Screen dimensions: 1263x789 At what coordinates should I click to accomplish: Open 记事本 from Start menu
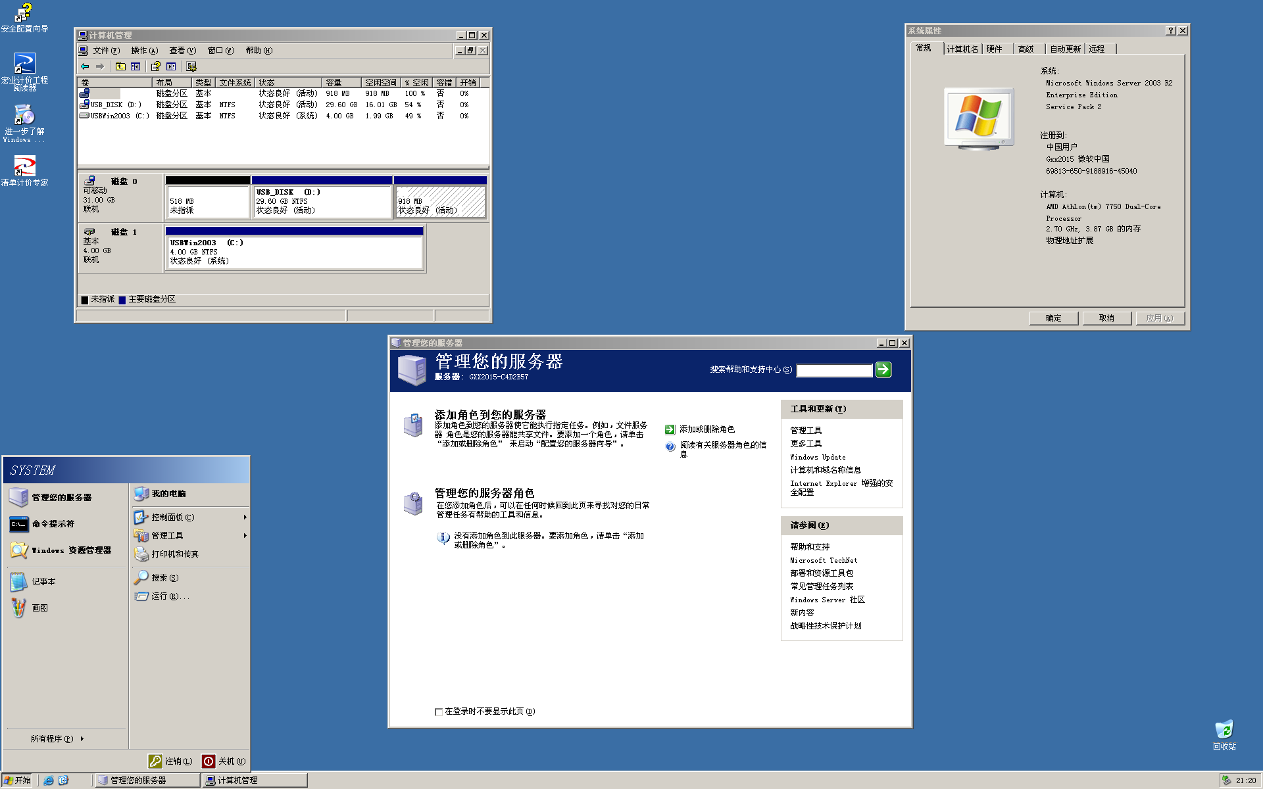(x=66, y=582)
